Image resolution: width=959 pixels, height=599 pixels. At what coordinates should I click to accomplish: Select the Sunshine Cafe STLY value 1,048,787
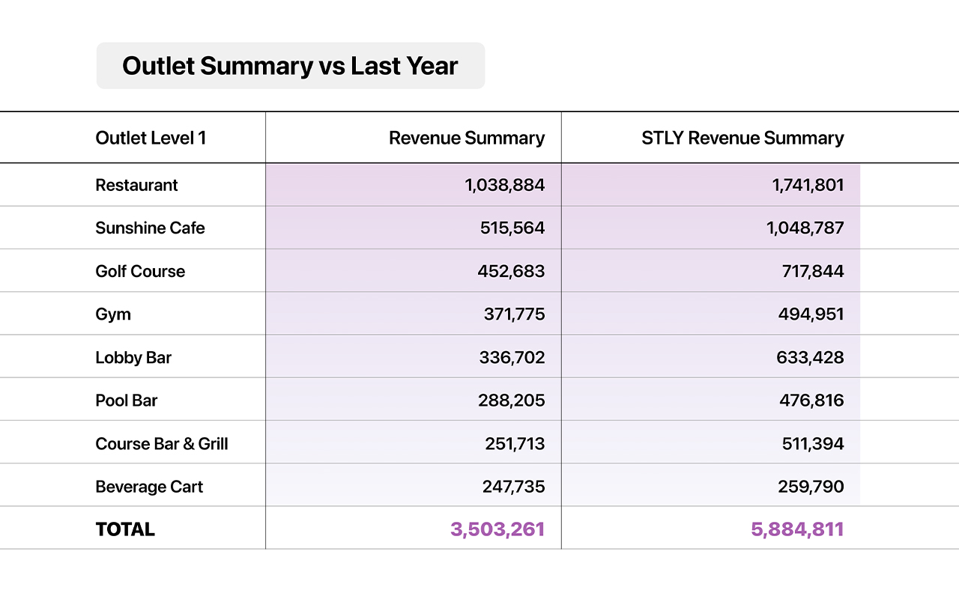[x=805, y=228]
